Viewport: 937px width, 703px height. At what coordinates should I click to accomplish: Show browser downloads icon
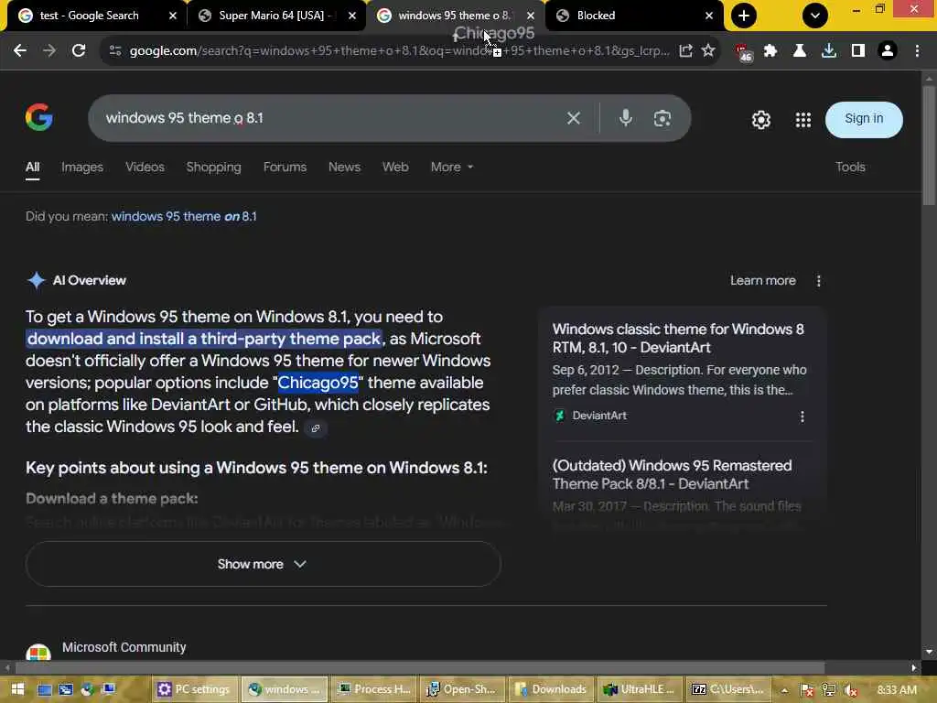(x=829, y=51)
